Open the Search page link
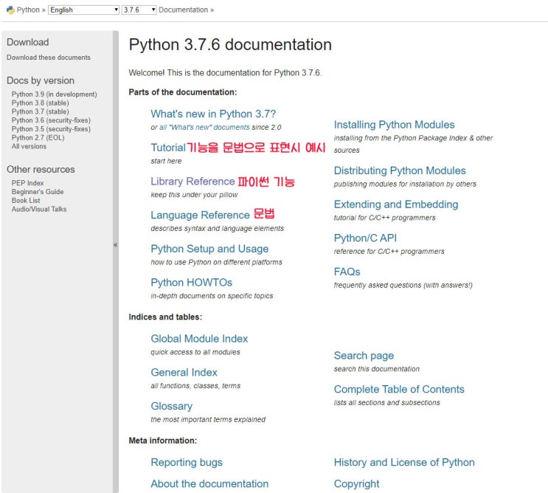548x493 pixels. (x=364, y=356)
